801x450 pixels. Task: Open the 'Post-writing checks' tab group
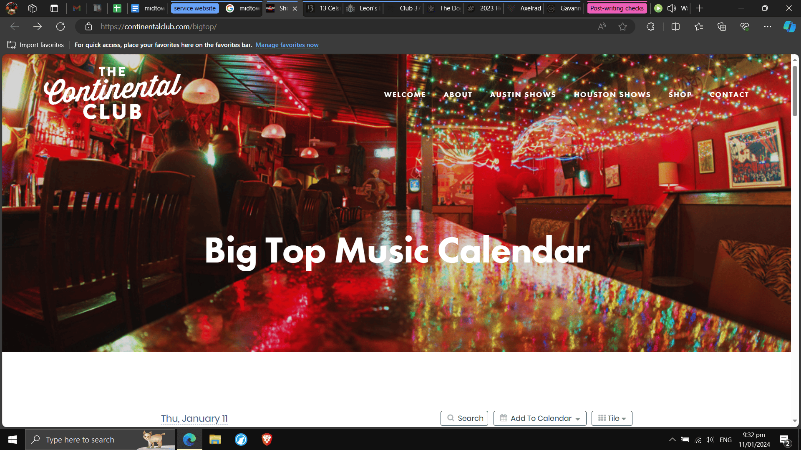617,8
